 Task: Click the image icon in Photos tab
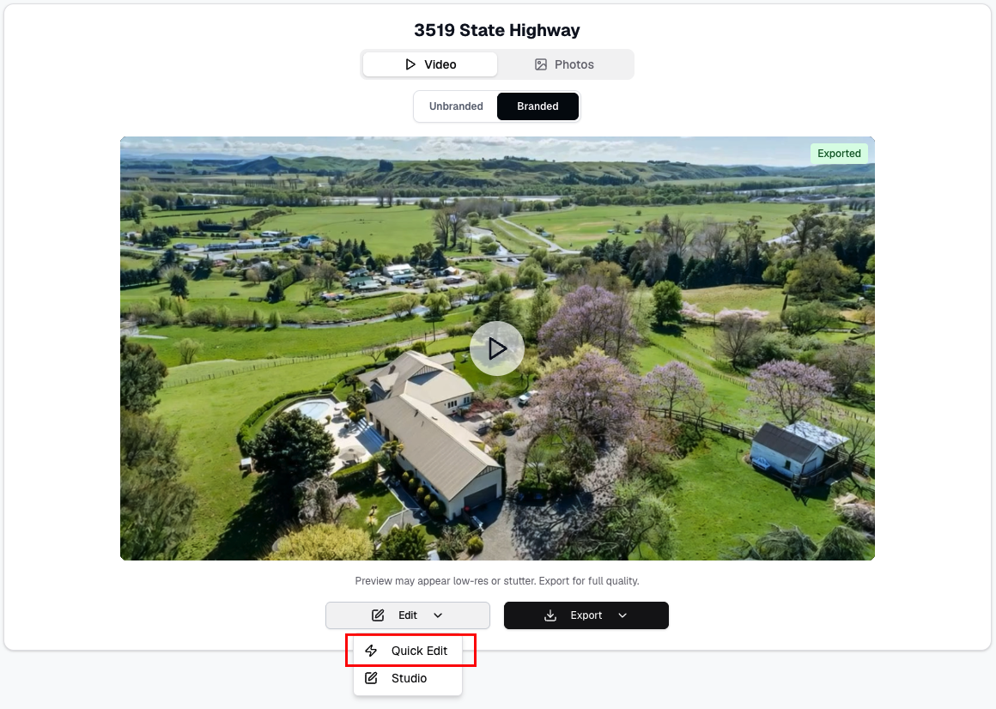[x=541, y=64]
